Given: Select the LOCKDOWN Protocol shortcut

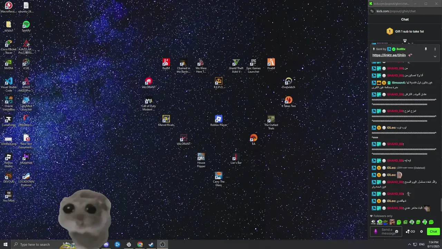Looking at the screenshot, I should point(26,179).
